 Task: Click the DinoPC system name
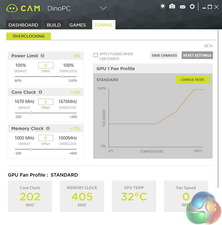tap(59, 8)
